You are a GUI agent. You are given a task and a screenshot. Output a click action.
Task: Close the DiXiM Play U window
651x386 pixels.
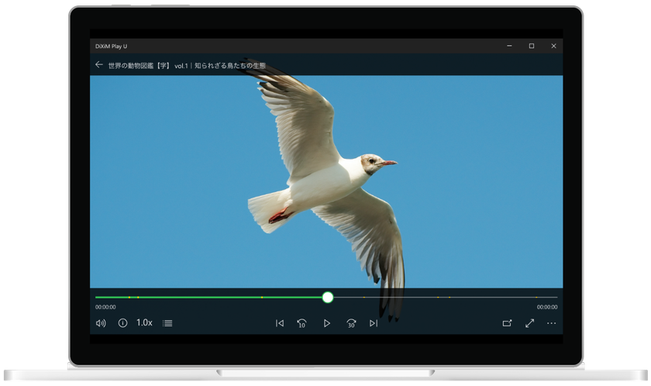click(x=553, y=46)
